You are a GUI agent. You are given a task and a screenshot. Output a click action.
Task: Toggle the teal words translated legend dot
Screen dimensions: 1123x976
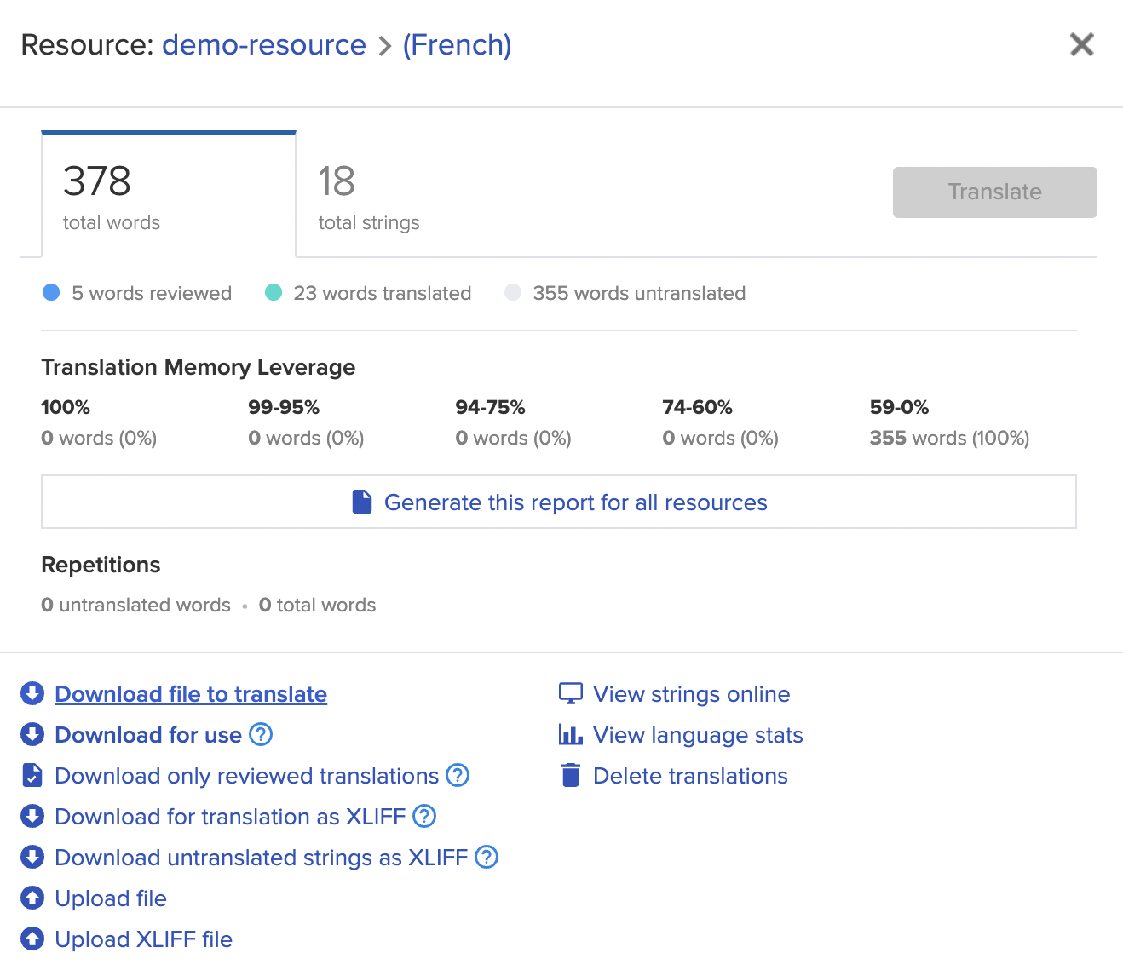(274, 292)
